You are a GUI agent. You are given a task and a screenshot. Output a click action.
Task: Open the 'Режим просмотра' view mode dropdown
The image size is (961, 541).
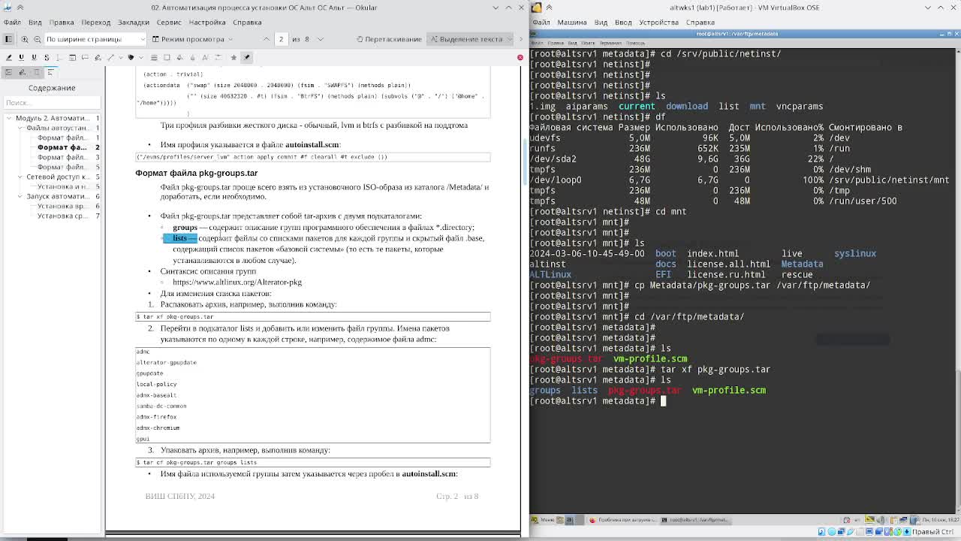192,39
